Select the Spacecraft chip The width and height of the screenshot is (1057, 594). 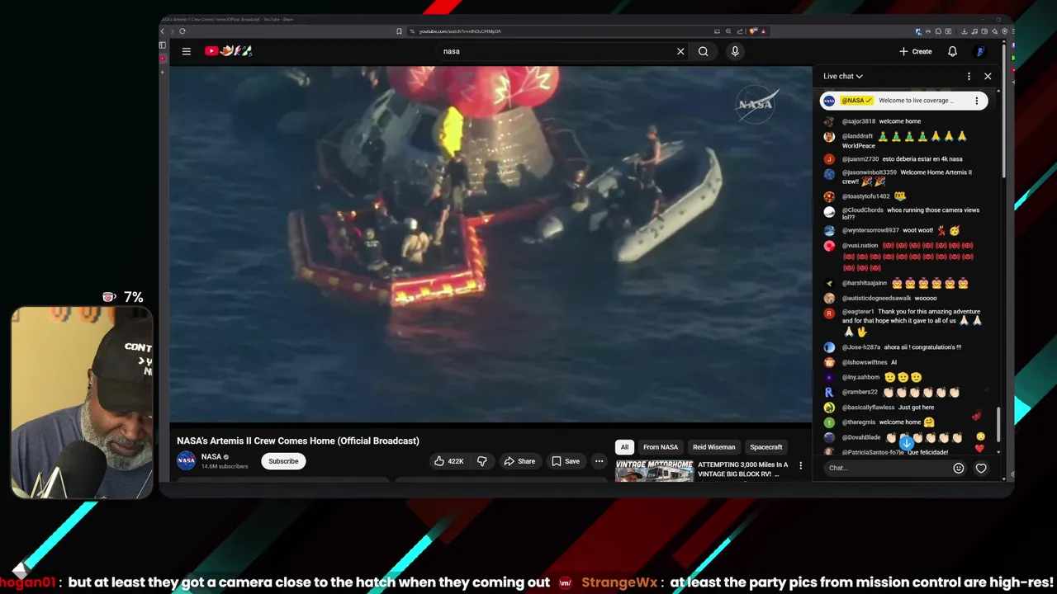765,447
